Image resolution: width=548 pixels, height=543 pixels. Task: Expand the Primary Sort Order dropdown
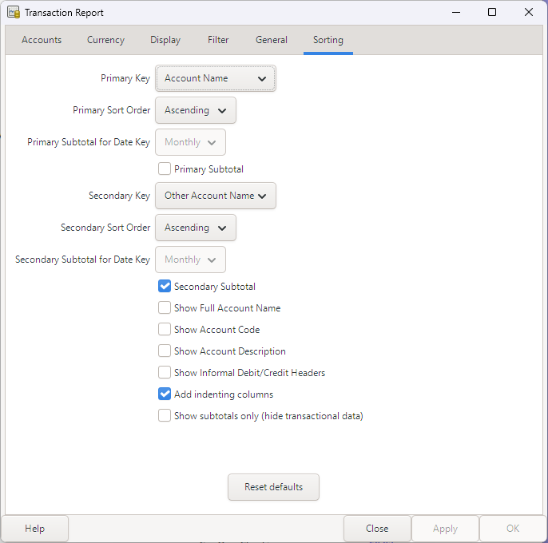196,110
